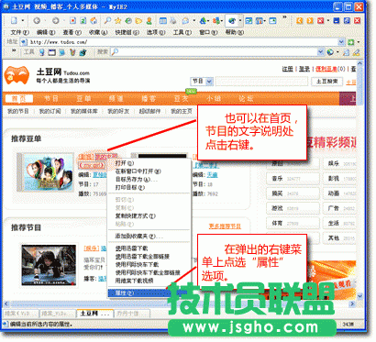Open the 帮助 menu
Viewport: 376px width, 342px height.
(x=235, y=32)
